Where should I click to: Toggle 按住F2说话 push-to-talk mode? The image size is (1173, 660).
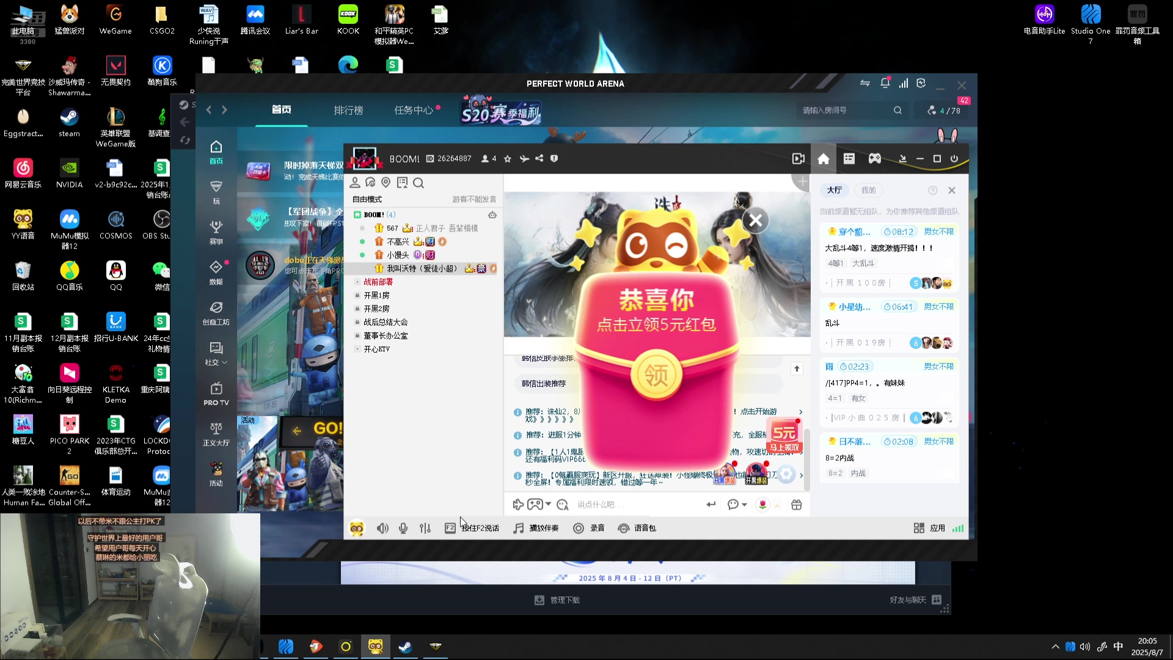[472, 529]
